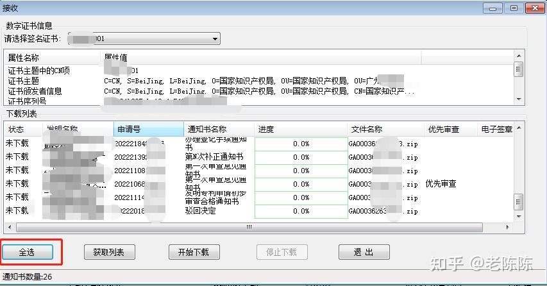The height and width of the screenshot is (286, 547).
Task: Click the 属性名称 column header
Action: pyautogui.click(x=53, y=58)
